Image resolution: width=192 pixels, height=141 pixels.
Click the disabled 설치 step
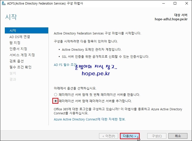pyautogui.click(x=13, y=73)
